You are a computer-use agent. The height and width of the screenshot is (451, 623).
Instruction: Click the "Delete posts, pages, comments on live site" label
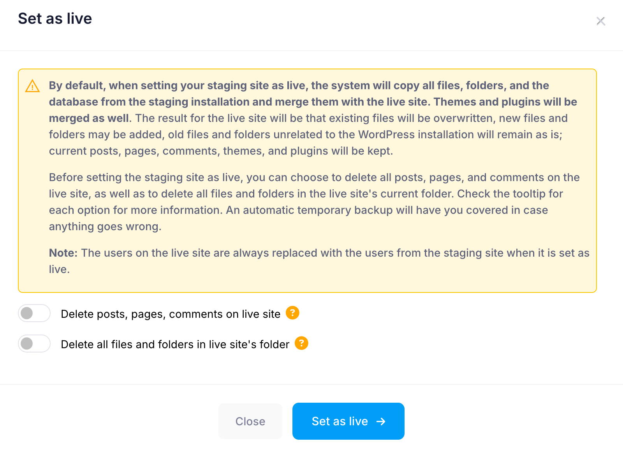[x=171, y=314]
